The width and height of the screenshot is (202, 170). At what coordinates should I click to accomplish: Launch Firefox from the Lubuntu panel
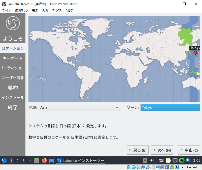click(44, 160)
